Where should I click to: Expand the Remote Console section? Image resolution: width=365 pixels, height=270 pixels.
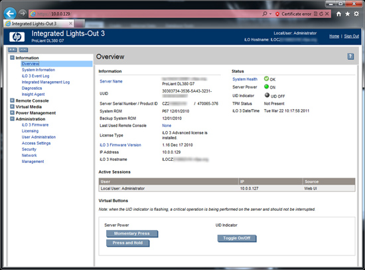point(12,100)
